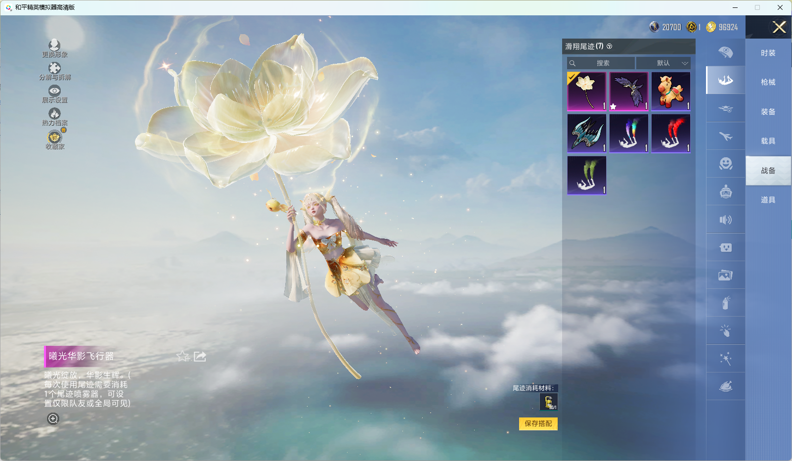The width and height of the screenshot is (792, 461).
Task: Open 展示设置 display settings eye icon
Action: 54,94
